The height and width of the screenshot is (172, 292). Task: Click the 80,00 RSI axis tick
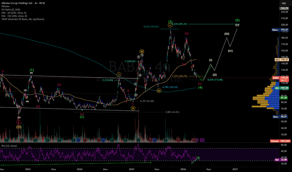(284, 145)
